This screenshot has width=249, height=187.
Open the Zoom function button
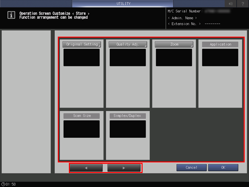[x=174, y=44]
